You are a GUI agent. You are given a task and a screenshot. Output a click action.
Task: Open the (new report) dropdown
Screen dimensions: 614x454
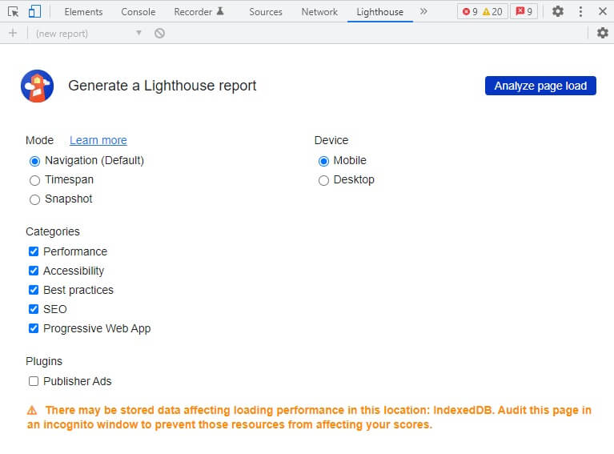[x=88, y=33]
